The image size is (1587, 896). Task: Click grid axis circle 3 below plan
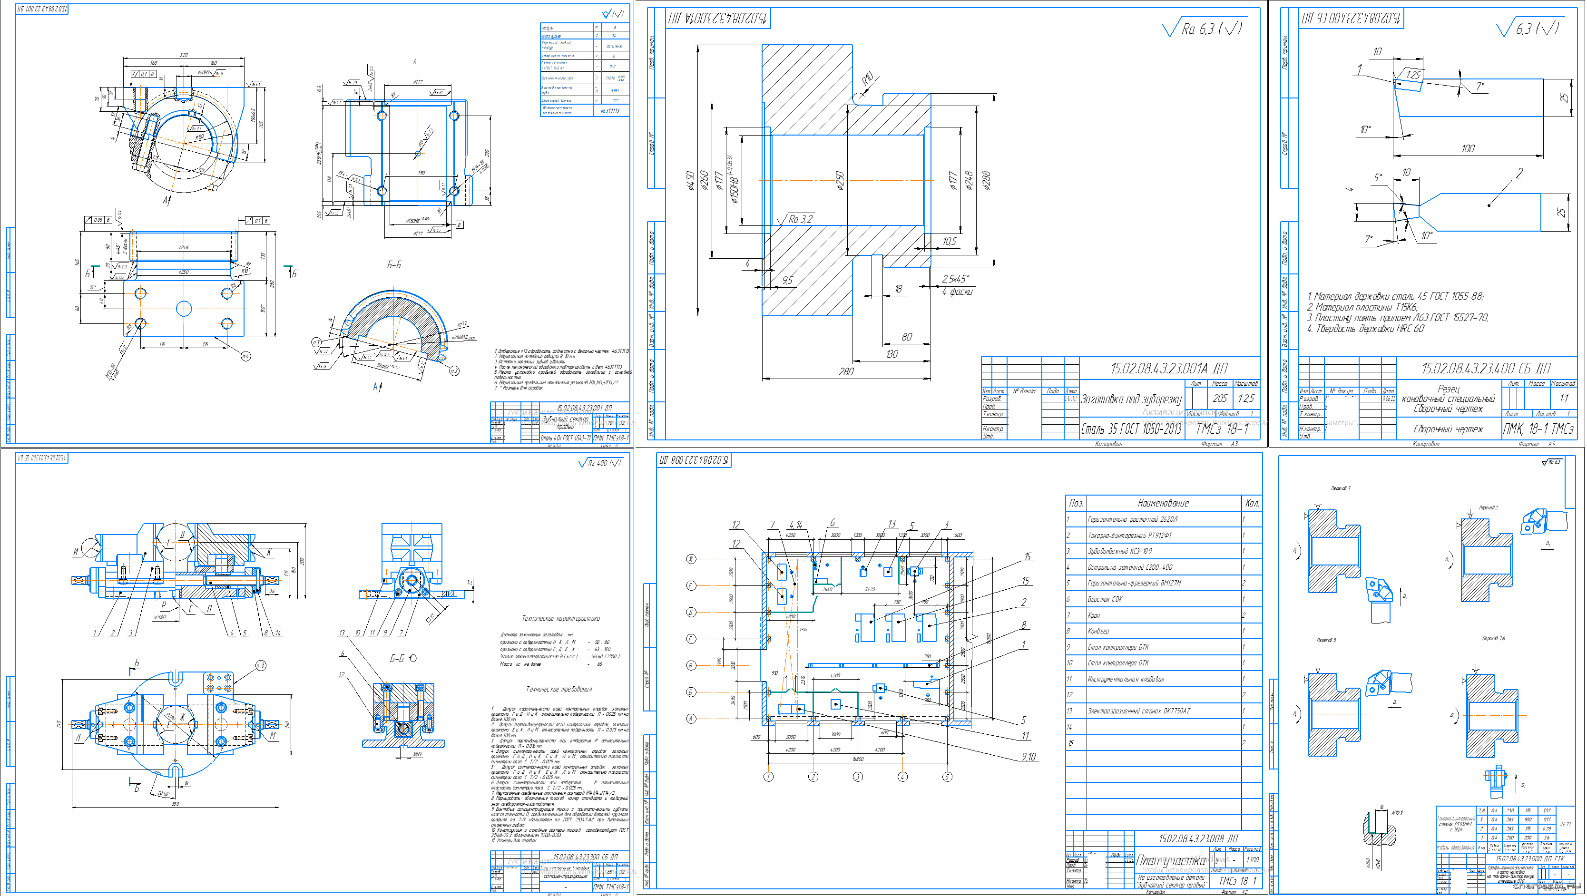858,777
